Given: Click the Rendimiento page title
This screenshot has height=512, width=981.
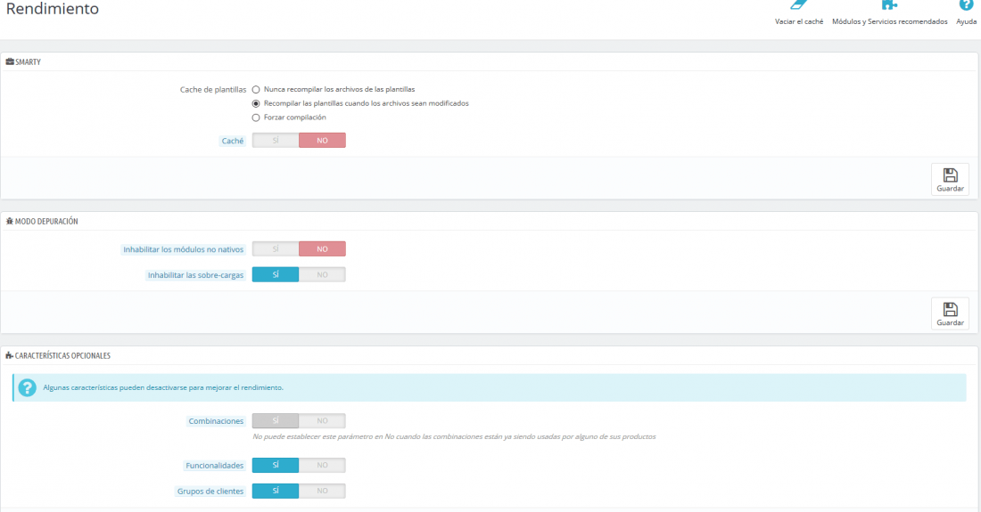Looking at the screenshot, I should [x=53, y=9].
